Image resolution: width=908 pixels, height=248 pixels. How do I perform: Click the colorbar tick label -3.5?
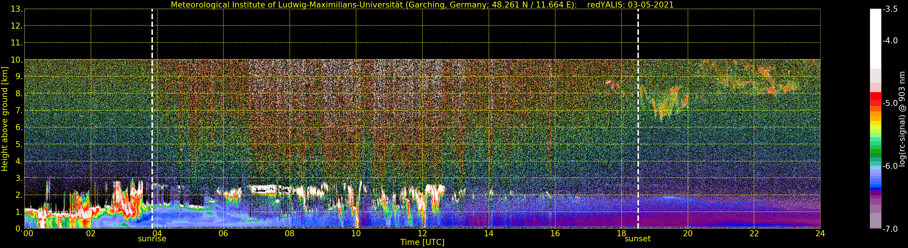click(890, 9)
